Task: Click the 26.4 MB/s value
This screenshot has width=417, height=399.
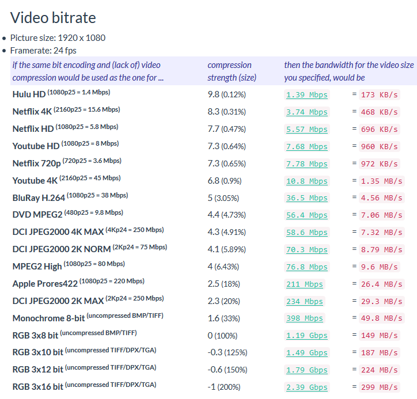Action: point(382,284)
